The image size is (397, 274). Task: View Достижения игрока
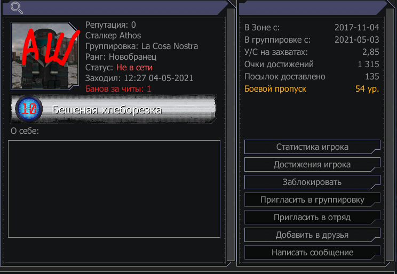click(x=312, y=164)
